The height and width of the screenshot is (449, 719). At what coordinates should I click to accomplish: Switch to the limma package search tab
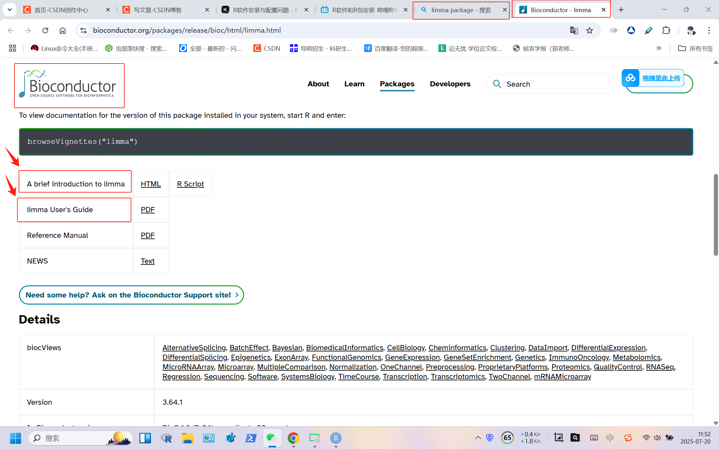pyautogui.click(x=461, y=10)
